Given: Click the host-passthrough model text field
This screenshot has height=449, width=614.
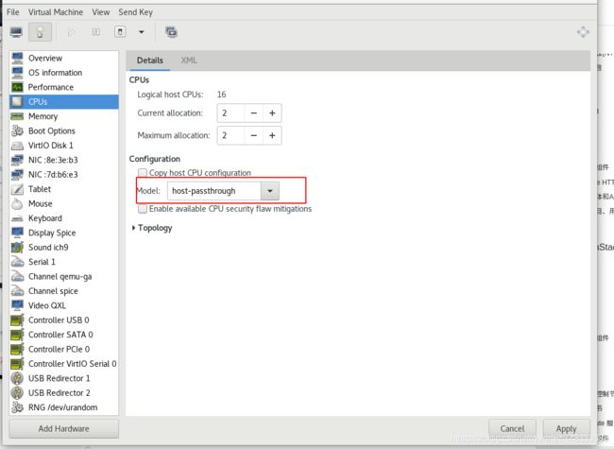Looking at the screenshot, I should [214, 191].
